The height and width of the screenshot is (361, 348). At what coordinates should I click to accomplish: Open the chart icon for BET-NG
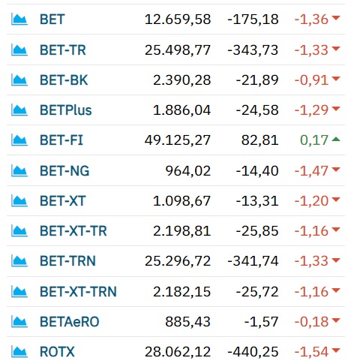point(19,171)
